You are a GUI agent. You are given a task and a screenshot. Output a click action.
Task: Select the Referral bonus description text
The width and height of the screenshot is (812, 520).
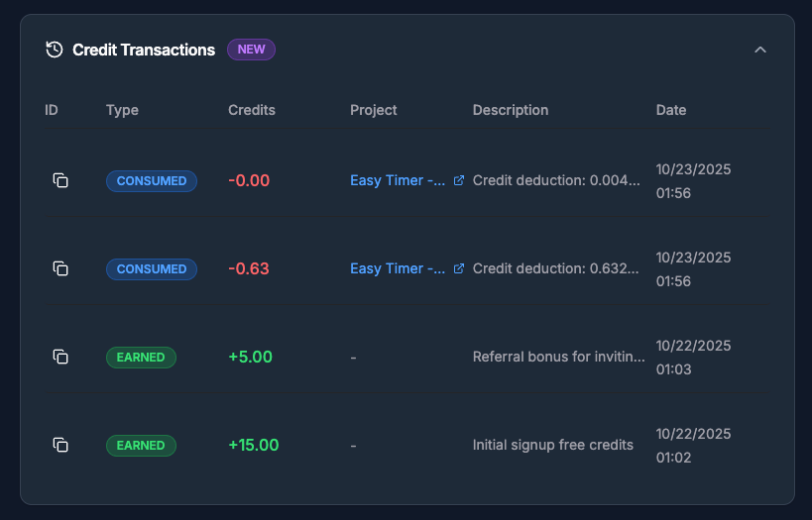point(559,357)
